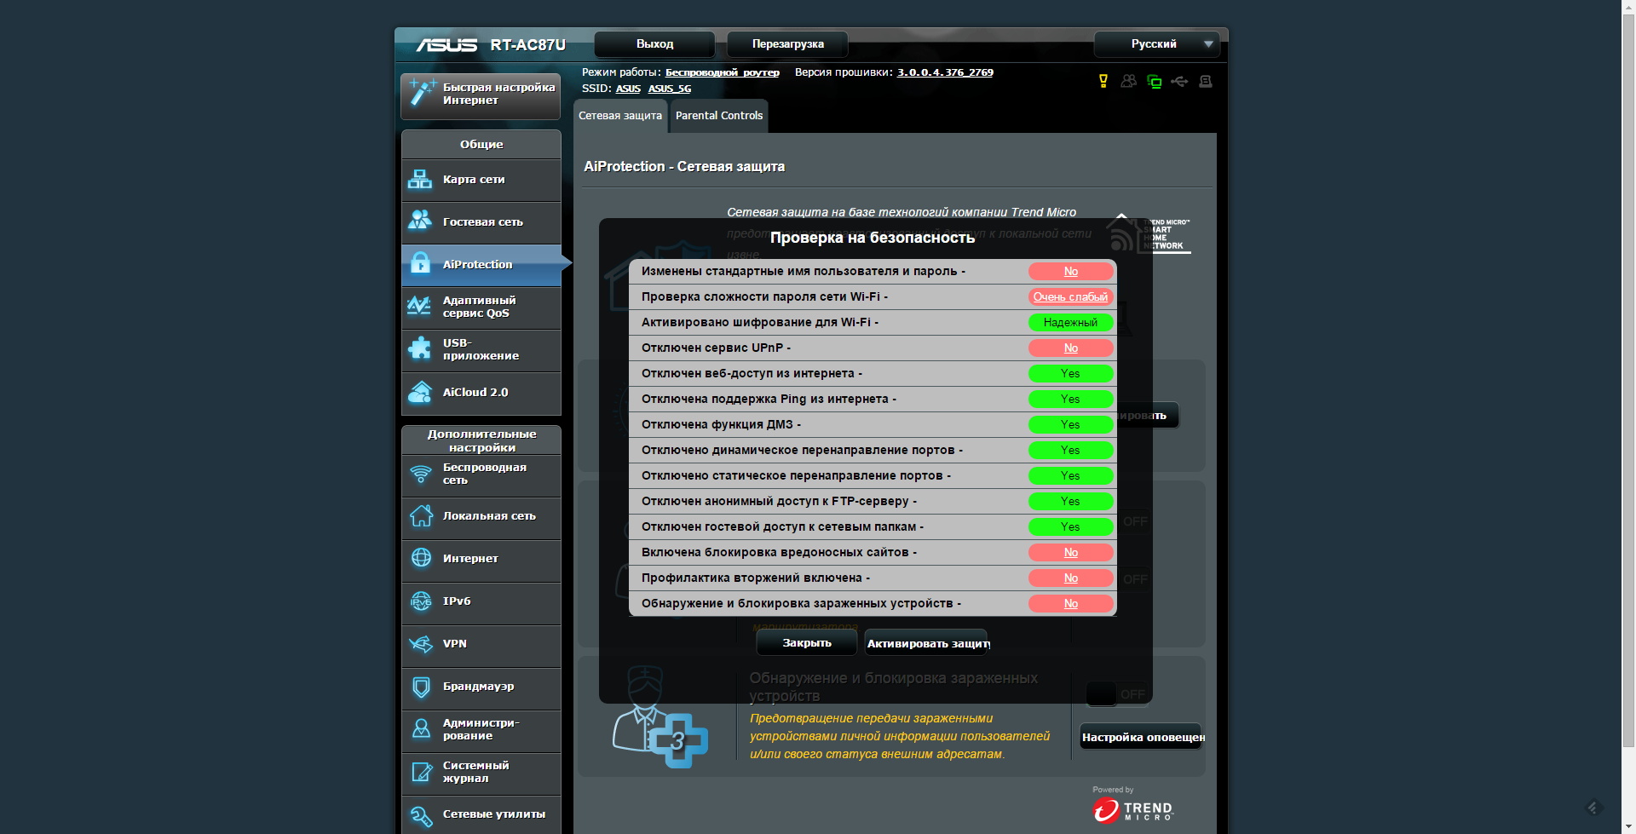1636x834 pixels.
Task: Open Брандмауэр shield icon
Action: pos(421,687)
